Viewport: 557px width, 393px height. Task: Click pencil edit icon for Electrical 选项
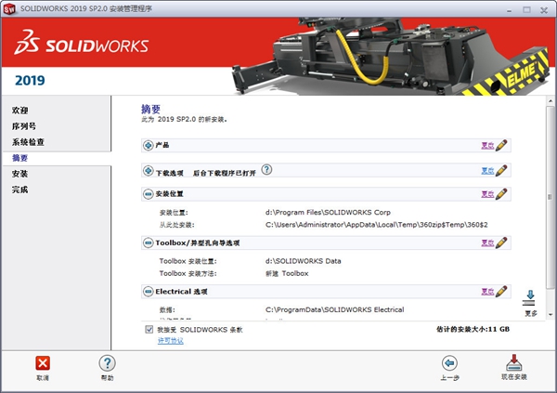click(x=501, y=292)
